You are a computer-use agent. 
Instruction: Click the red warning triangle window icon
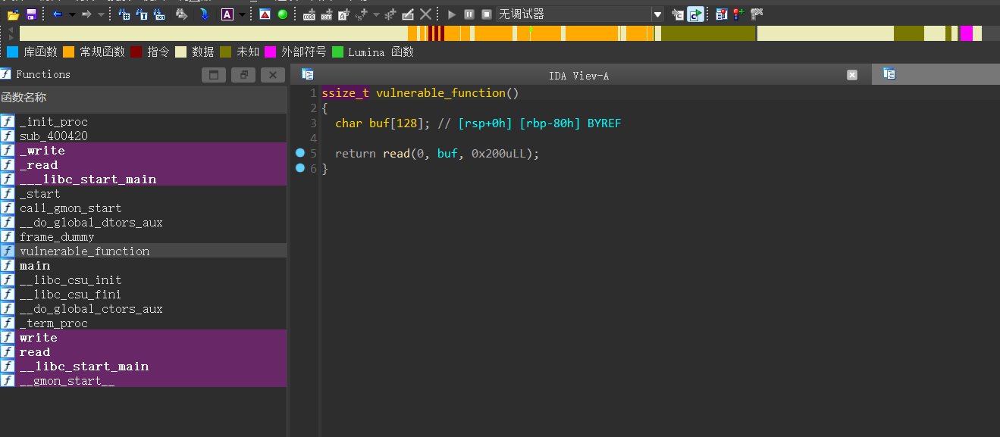click(x=265, y=14)
